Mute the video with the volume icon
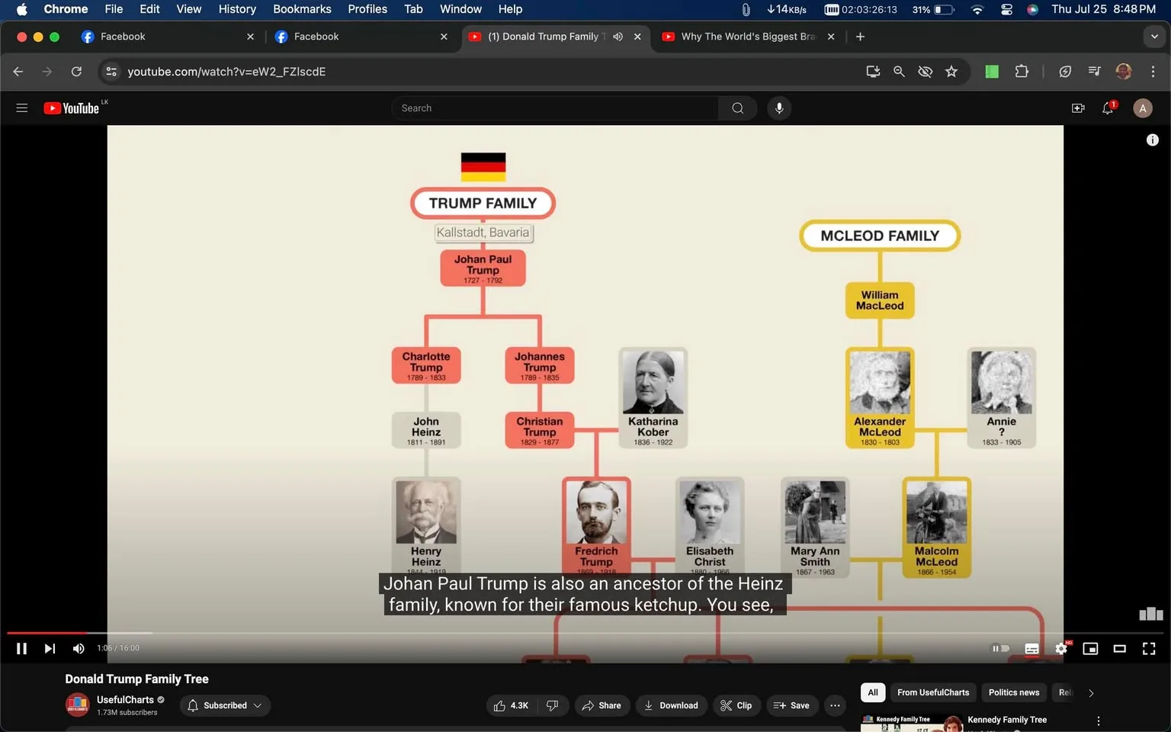 [78, 648]
